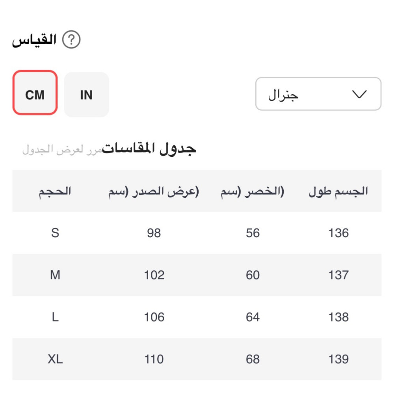Screen dimensions: 394x394
Task: Select the CM unit toggle
Action: click(x=35, y=93)
